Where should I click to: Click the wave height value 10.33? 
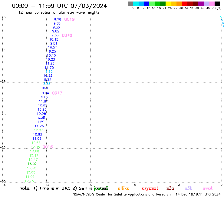coord(48,75)
